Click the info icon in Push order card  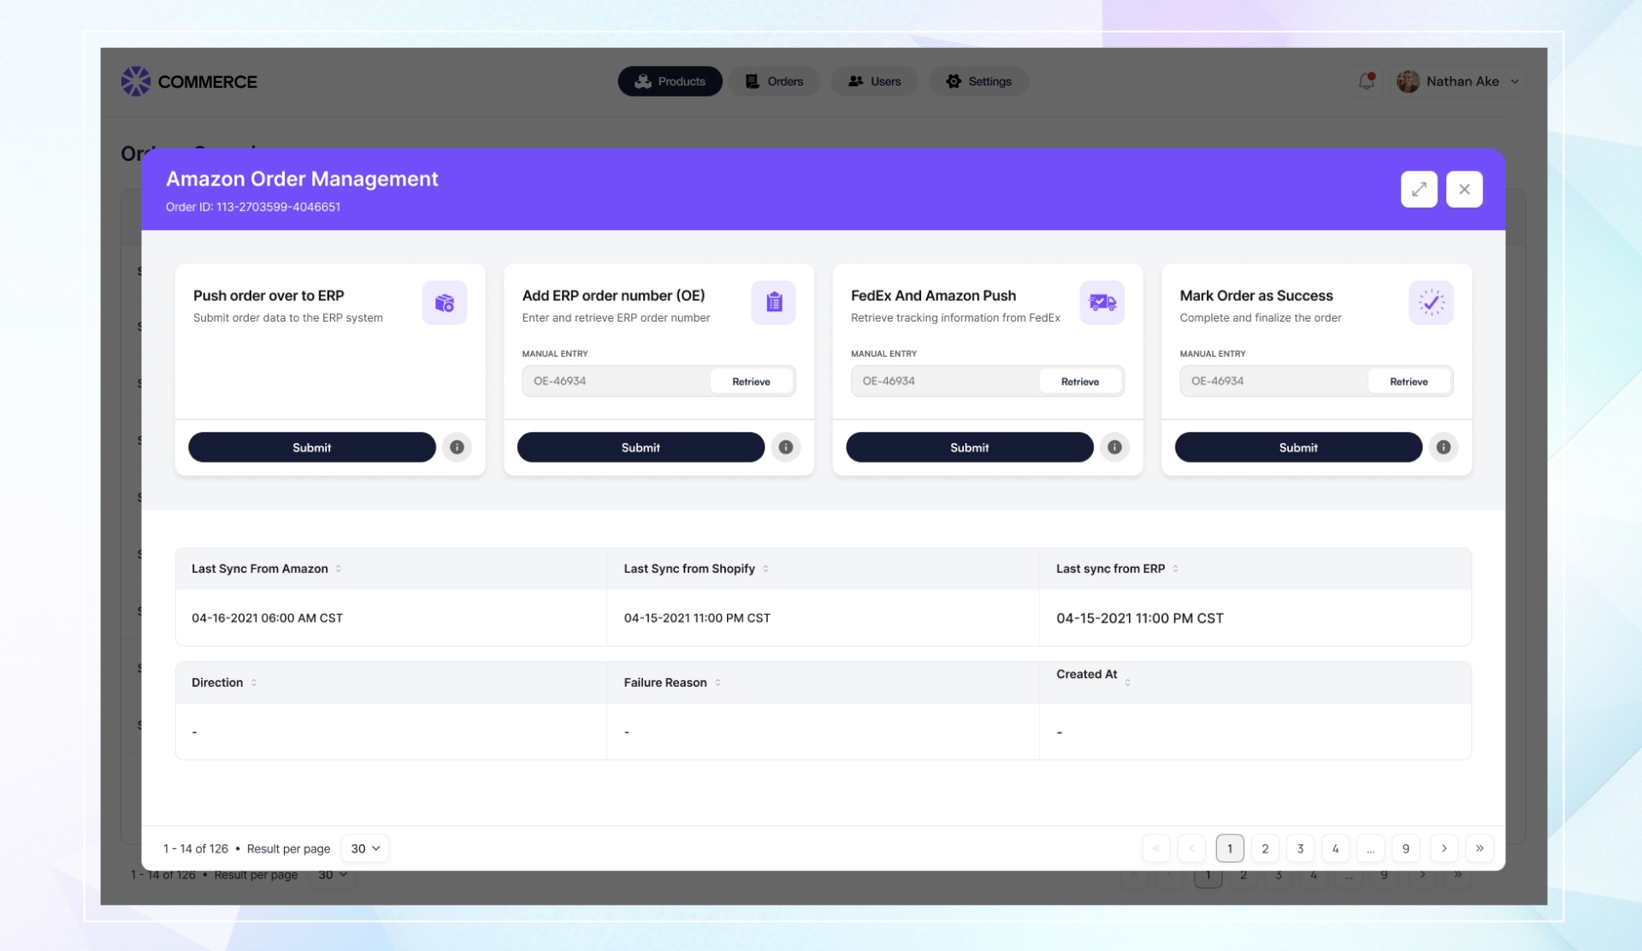(457, 447)
